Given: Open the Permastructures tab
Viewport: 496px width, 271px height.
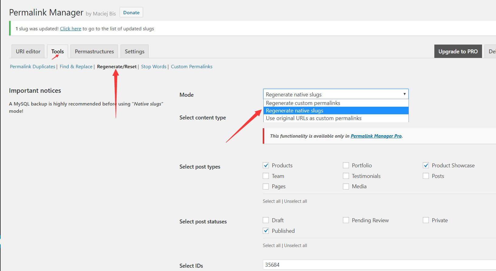Looking at the screenshot, I should (94, 52).
